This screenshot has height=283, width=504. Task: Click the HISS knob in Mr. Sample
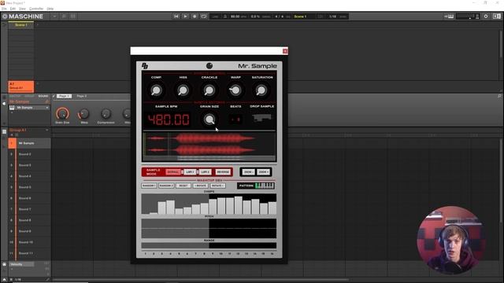click(x=183, y=90)
